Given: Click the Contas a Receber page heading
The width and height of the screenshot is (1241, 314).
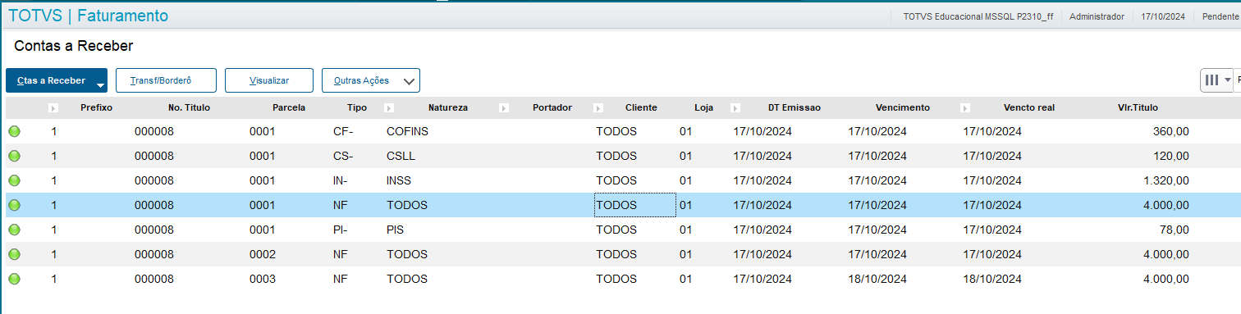Looking at the screenshot, I should (74, 46).
